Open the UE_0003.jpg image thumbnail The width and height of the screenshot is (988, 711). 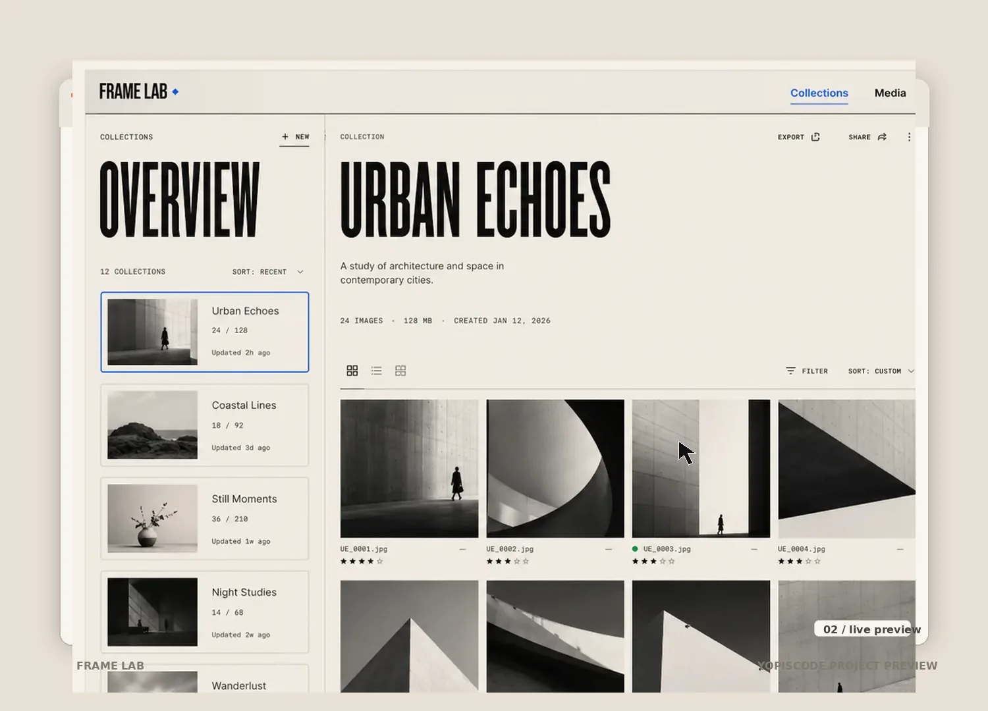[x=701, y=469]
